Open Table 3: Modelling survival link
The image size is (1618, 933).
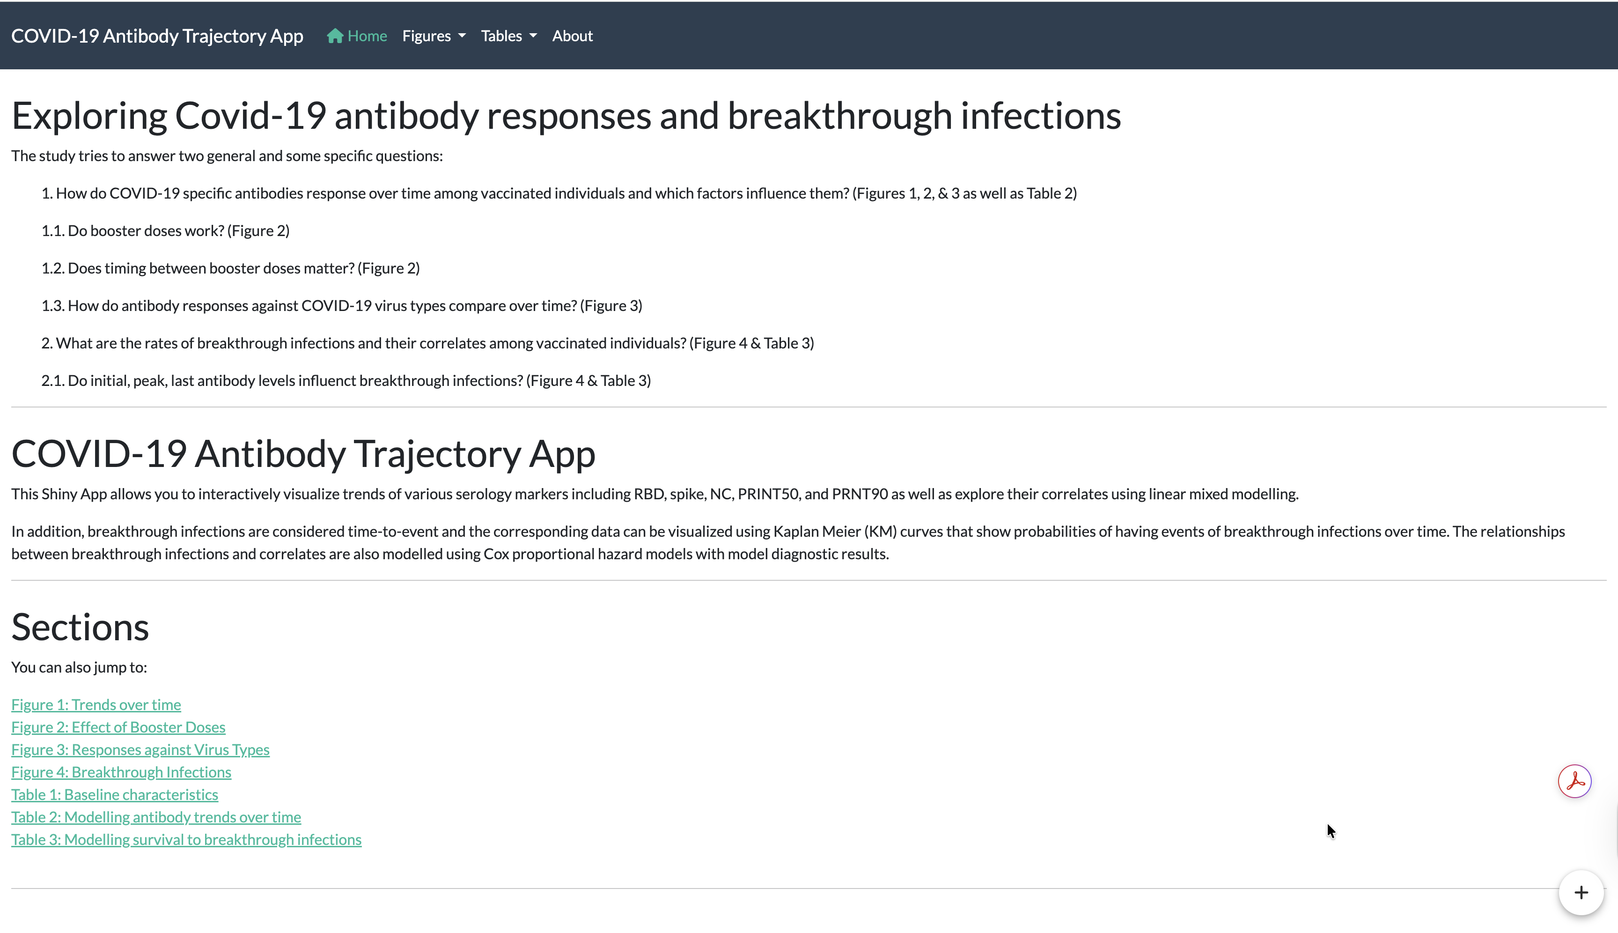coord(186,839)
